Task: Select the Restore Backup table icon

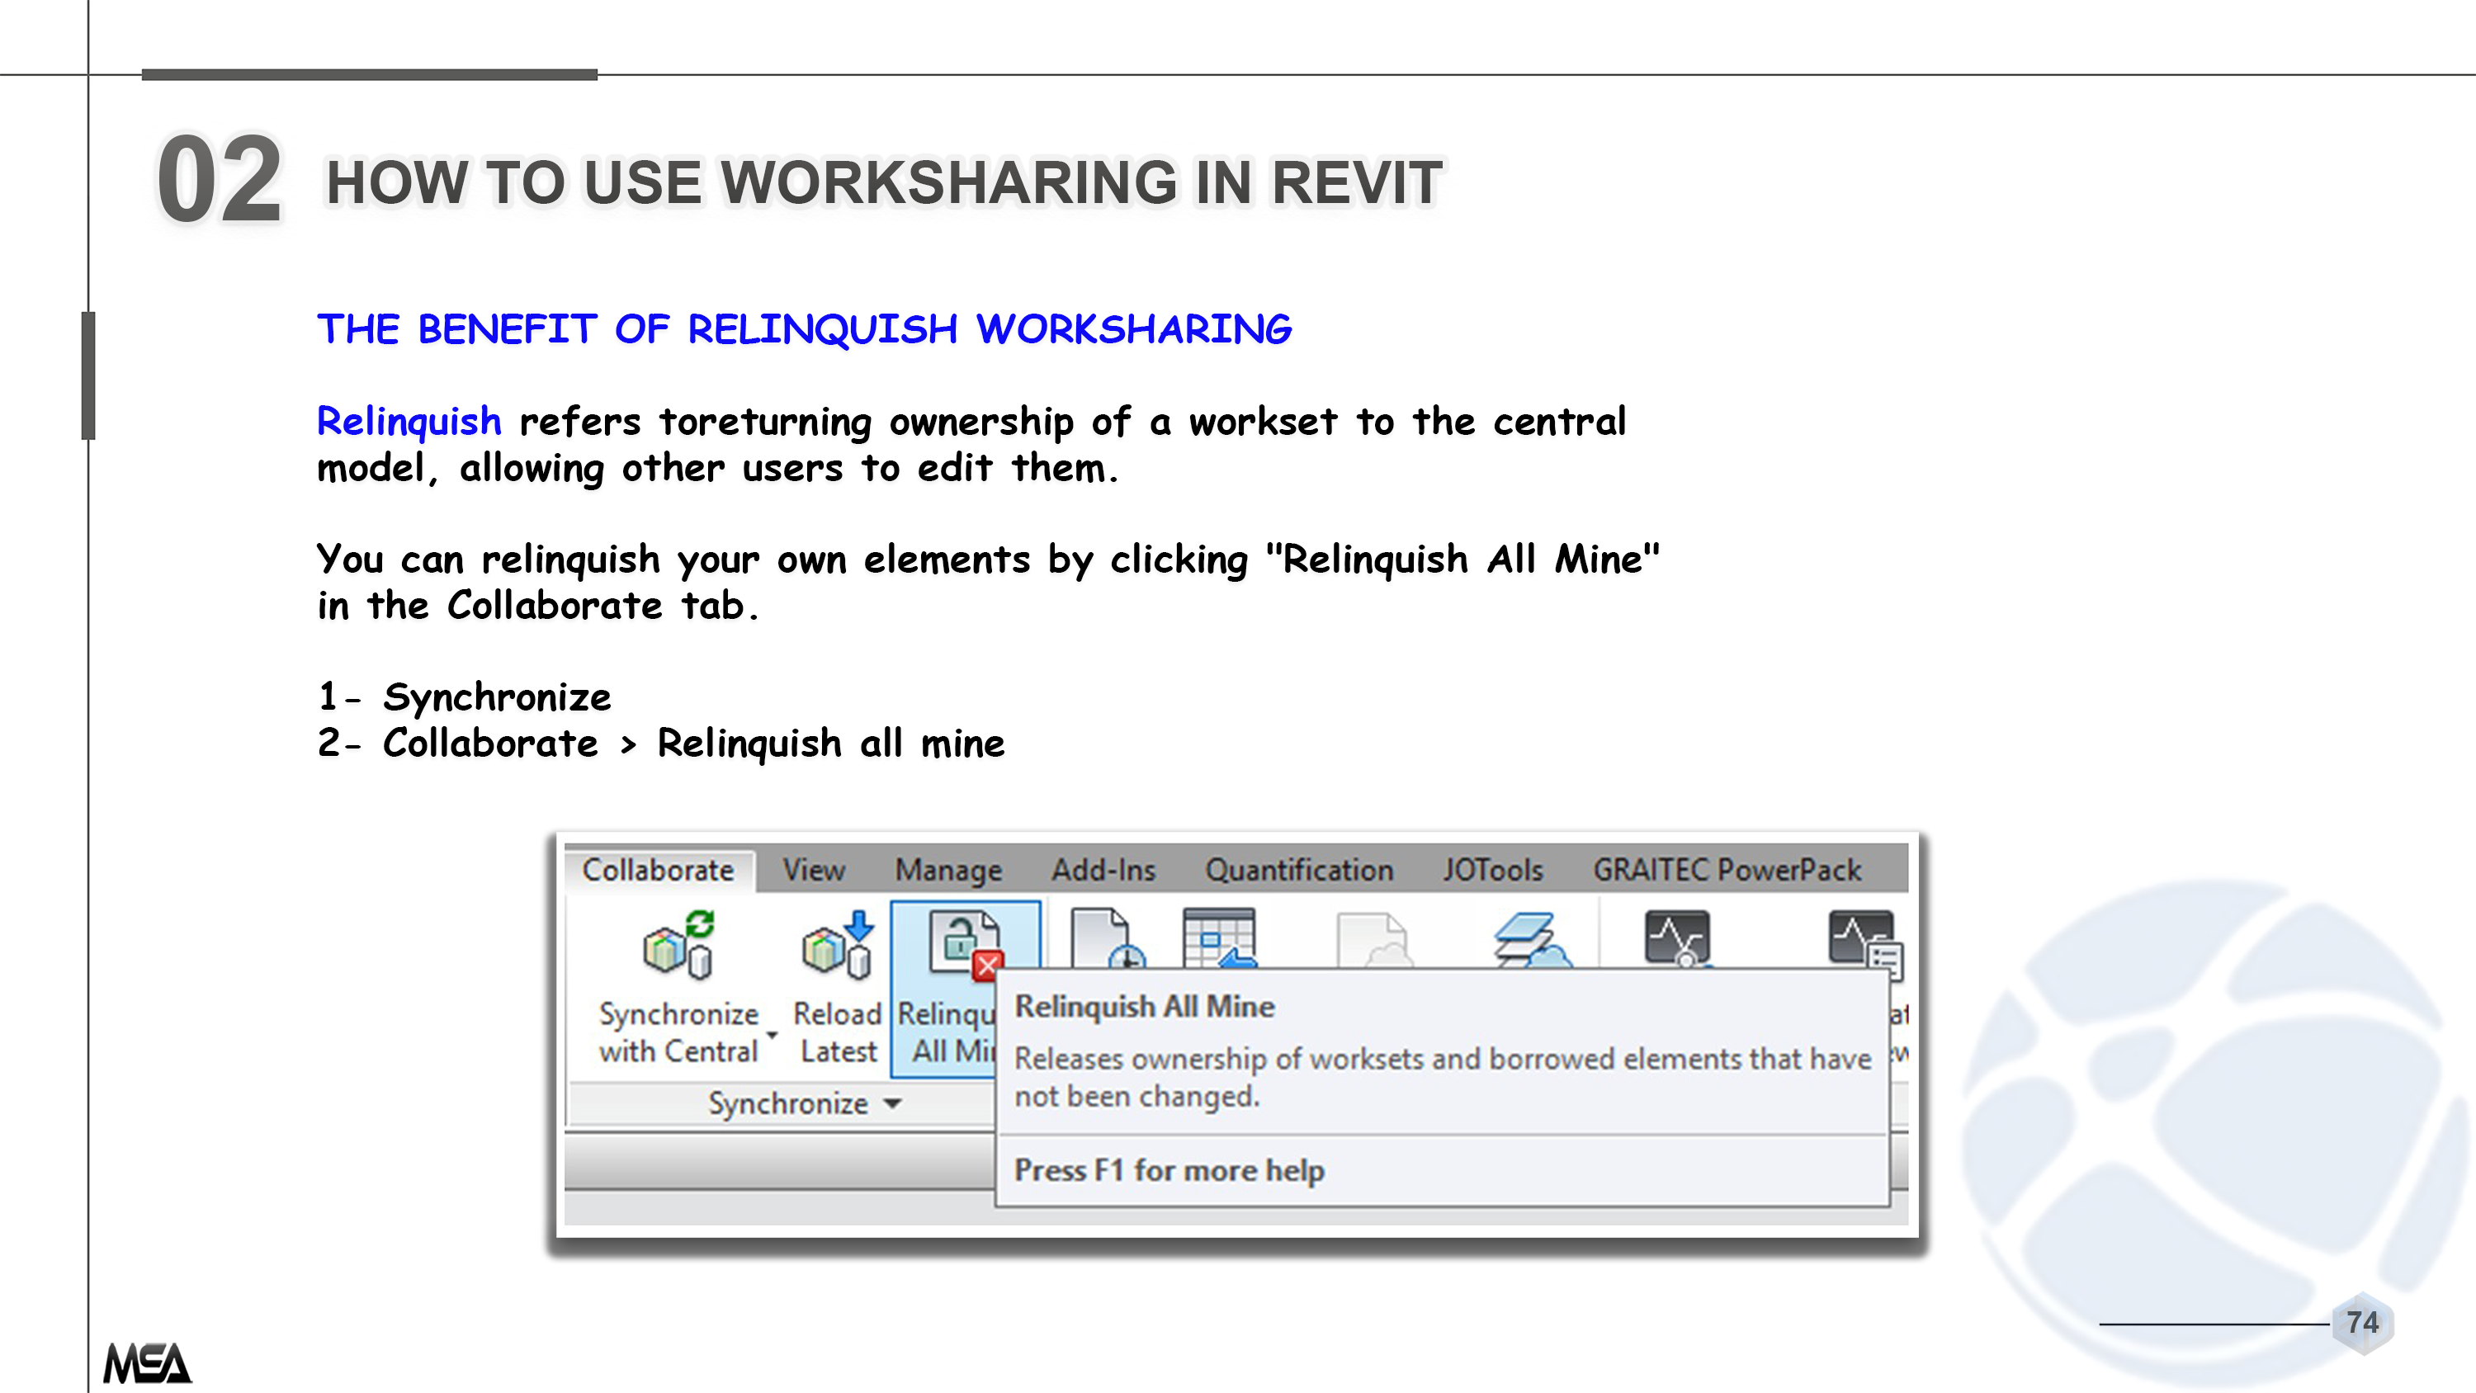Action: coord(1219,937)
